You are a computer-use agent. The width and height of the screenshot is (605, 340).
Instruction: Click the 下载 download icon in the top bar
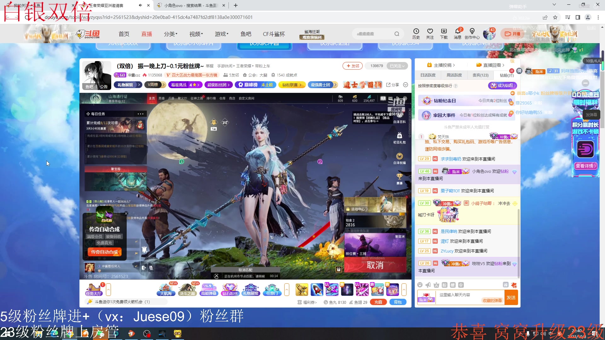click(x=444, y=33)
